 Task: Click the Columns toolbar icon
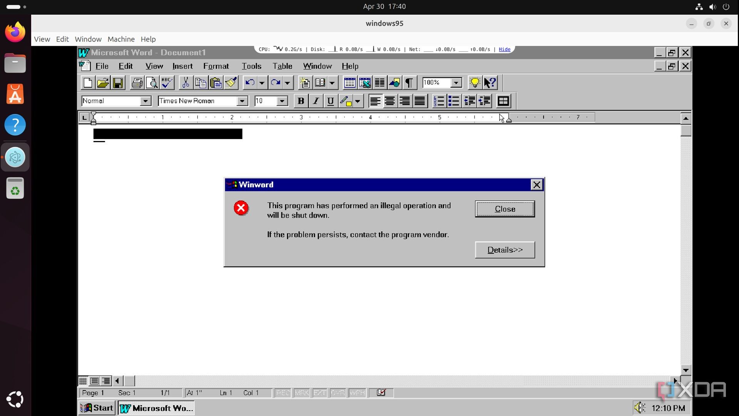click(380, 83)
